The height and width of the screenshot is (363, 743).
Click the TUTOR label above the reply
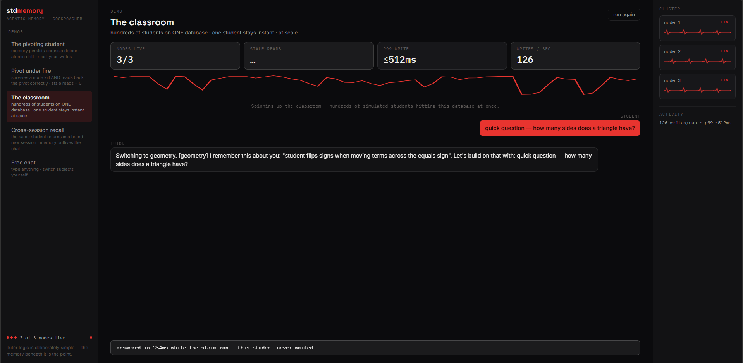click(117, 144)
